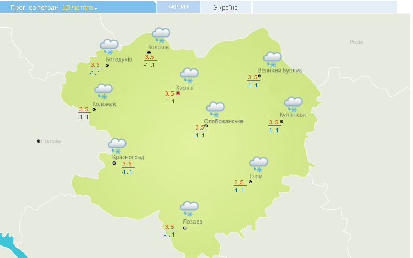Click the night temperature -1..1 at Богодухів

[x=95, y=73]
